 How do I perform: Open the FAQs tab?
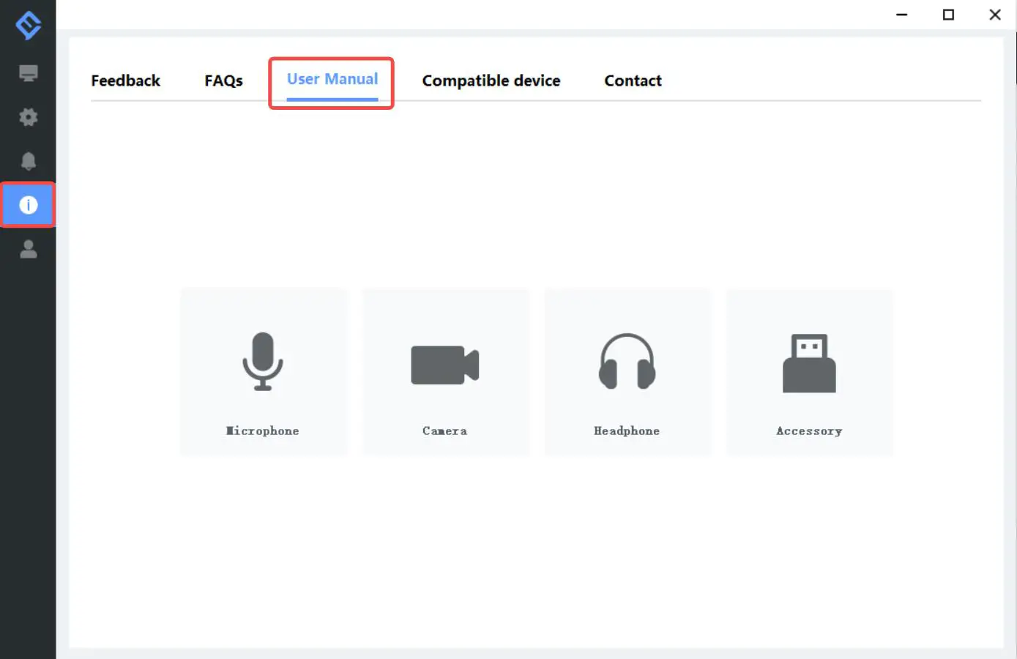223,81
